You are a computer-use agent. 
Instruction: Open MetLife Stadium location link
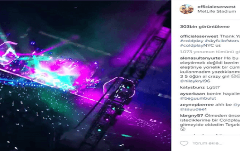pos(217,11)
